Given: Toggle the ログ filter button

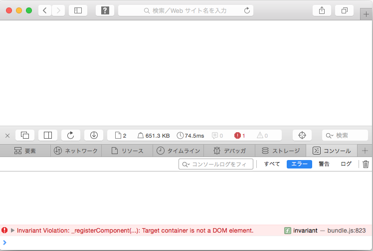Looking at the screenshot, I should point(346,164).
